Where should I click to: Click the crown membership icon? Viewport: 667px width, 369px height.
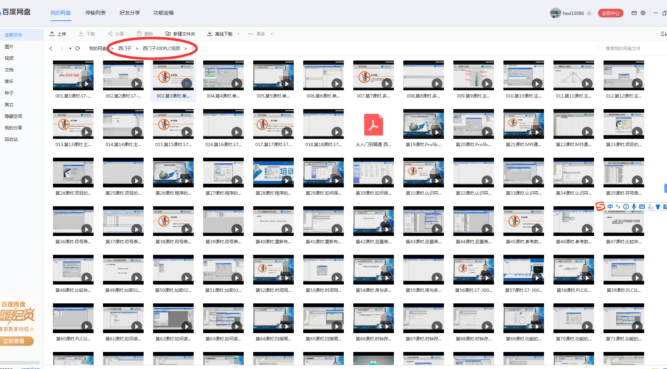point(589,13)
